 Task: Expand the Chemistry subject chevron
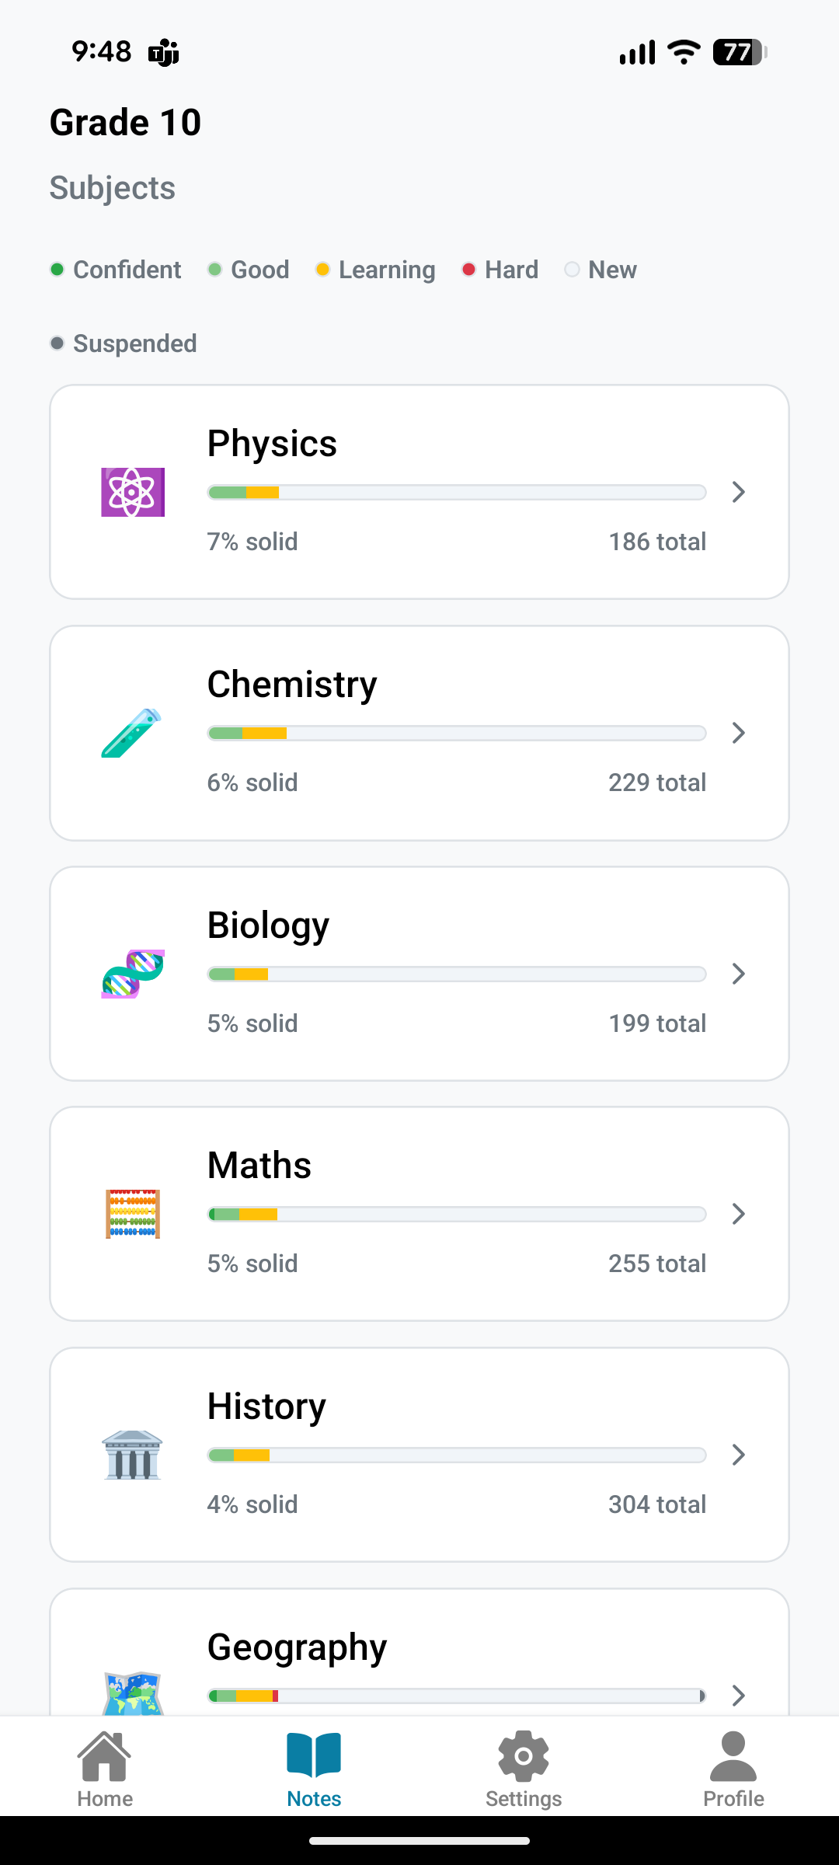pos(738,733)
